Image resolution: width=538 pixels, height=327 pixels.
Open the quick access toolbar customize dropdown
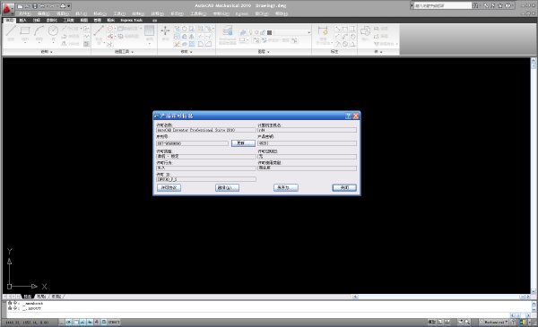point(69,6)
